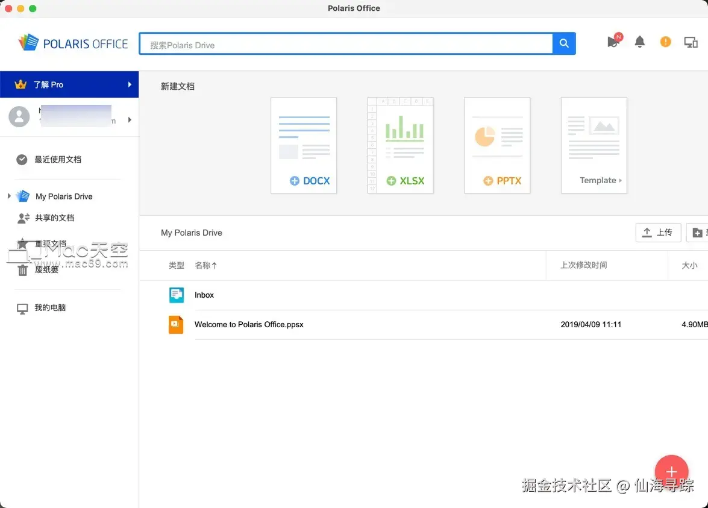Click the 上传 upload button
Screen dimensions: 708x508
(x=658, y=233)
